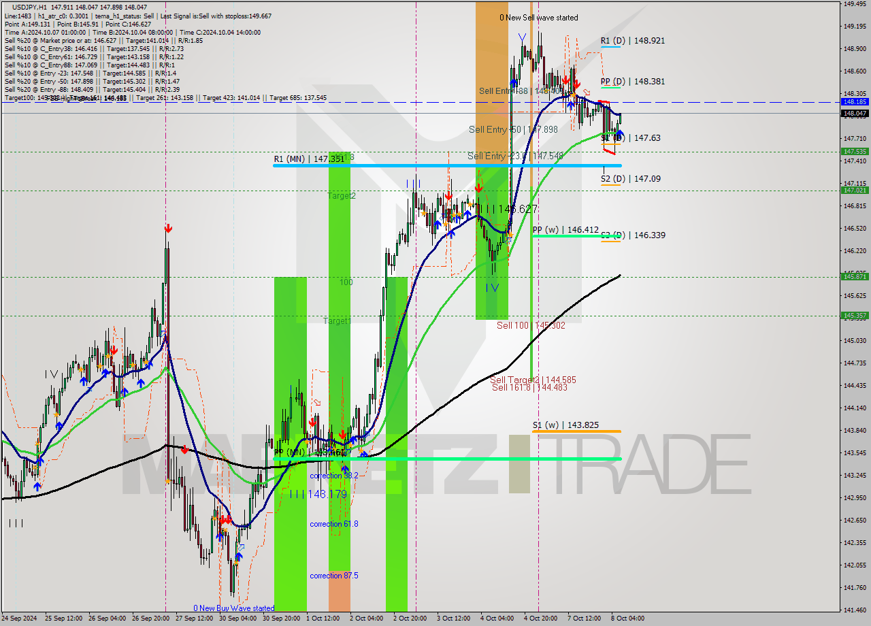Screen dimensions: 871x626
Task: Click the 'Line:1483 | h1_atr_c0' info line
Action: point(137,16)
